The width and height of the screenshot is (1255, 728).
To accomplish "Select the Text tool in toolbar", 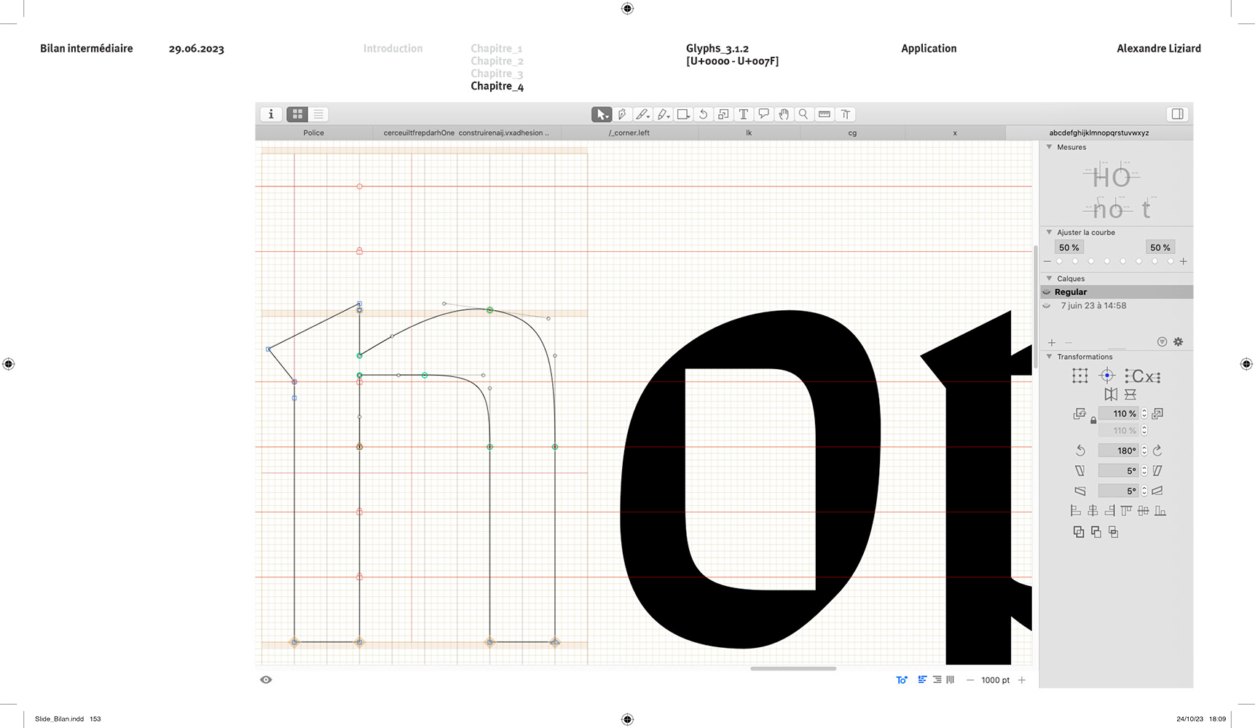I will 743,114.
